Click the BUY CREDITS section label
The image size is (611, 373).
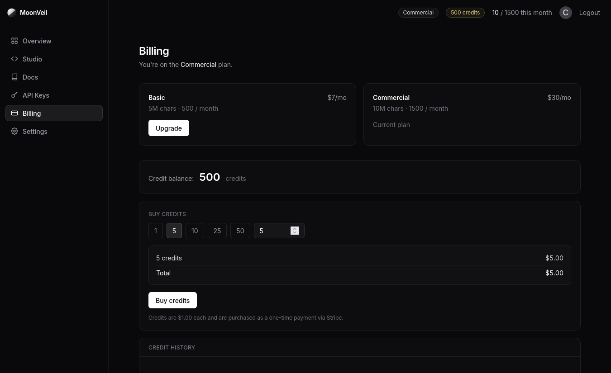(167, 214)
